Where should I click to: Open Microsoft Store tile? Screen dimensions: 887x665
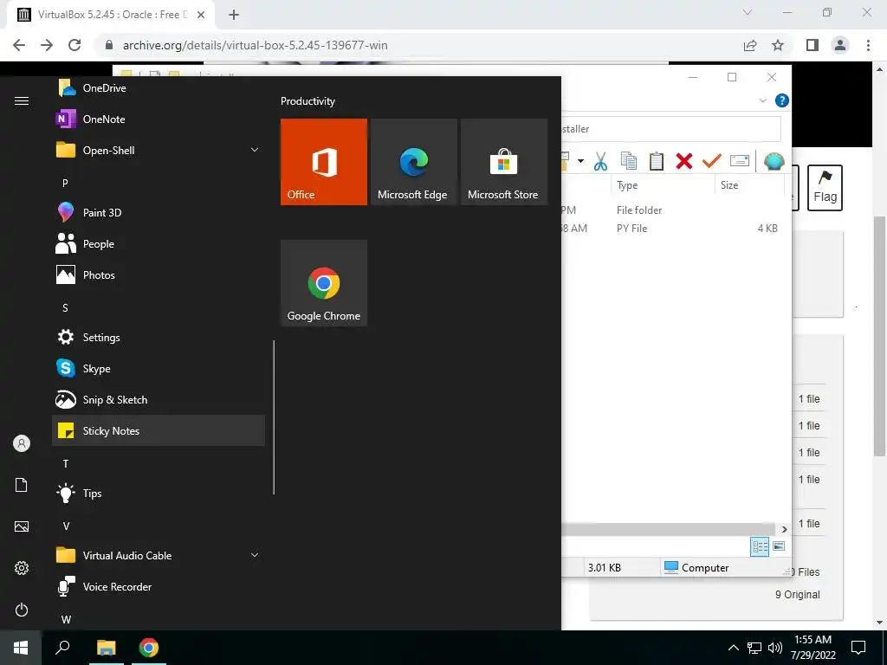click(504, 162)
